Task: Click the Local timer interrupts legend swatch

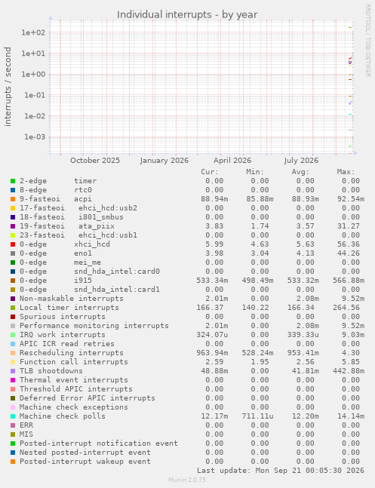Action: (x=13, y=308)
